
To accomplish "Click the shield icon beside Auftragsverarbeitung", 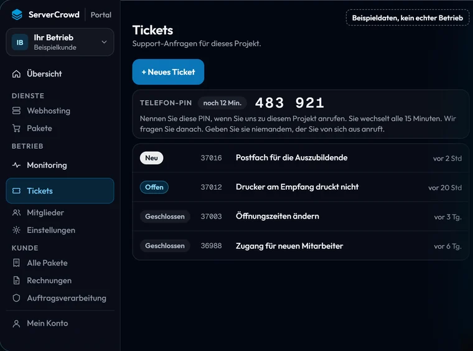I will pyautogui.click(x=16, y=298).
